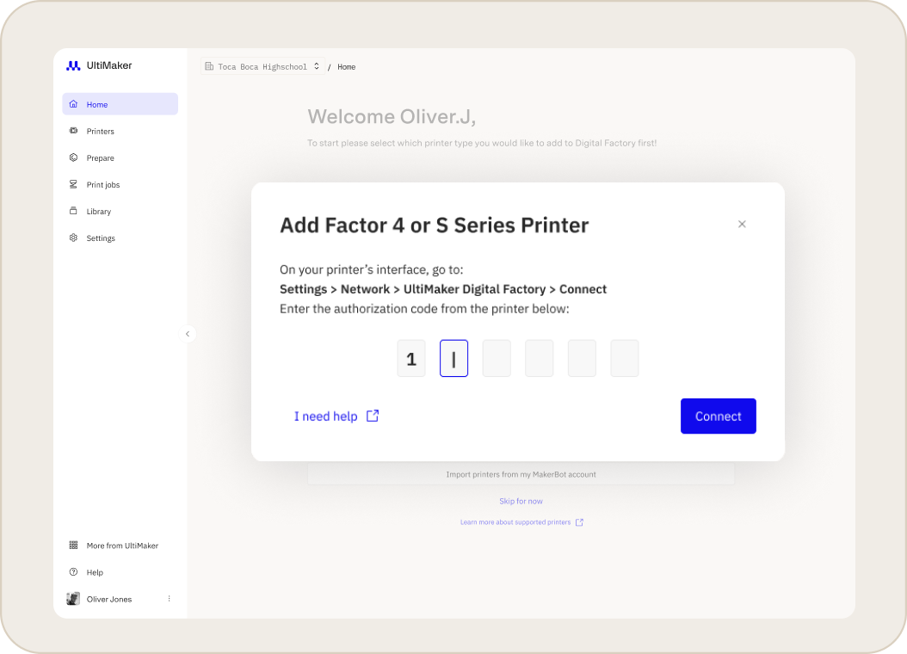
Task: Click the first authorization code box
Action: pos(411,358)
